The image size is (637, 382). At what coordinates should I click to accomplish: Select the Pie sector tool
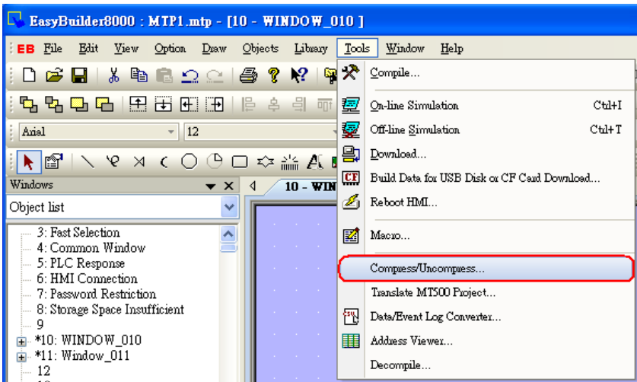(x=215, y=162)
